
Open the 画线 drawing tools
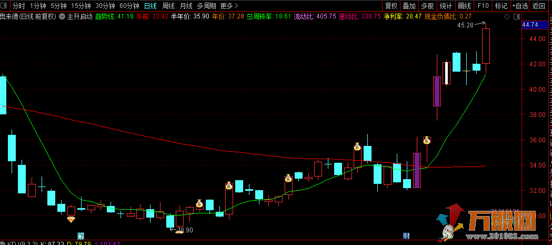(x=464, y=6)
